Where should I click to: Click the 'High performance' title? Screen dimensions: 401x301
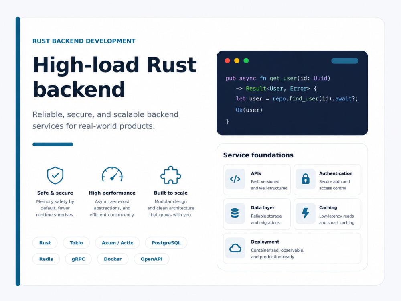coord(112,193)
